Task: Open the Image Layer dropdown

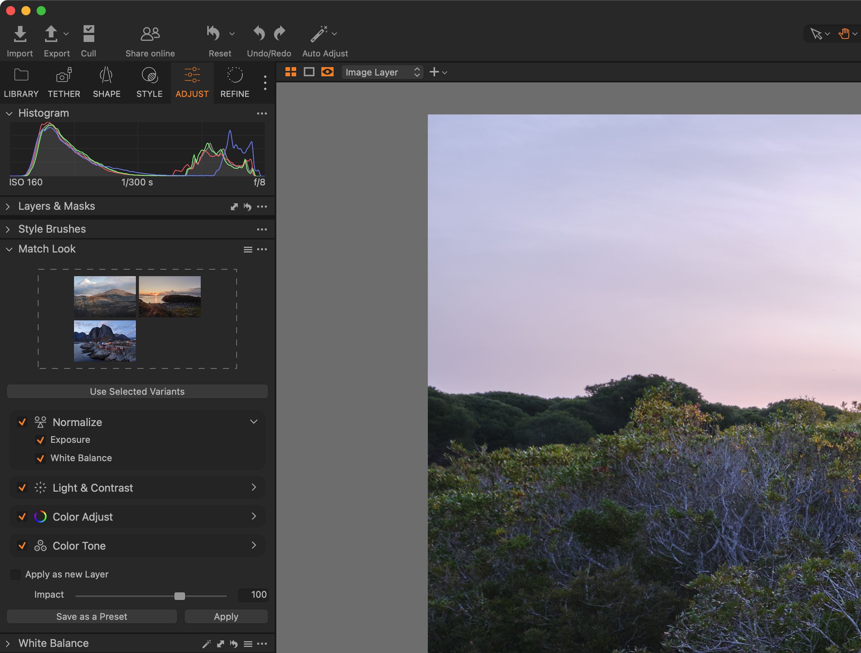Action: pos(381,71)
